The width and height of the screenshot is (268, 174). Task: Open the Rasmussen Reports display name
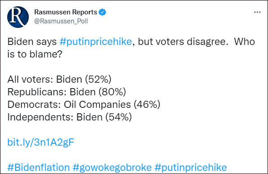tap(66, 12)
